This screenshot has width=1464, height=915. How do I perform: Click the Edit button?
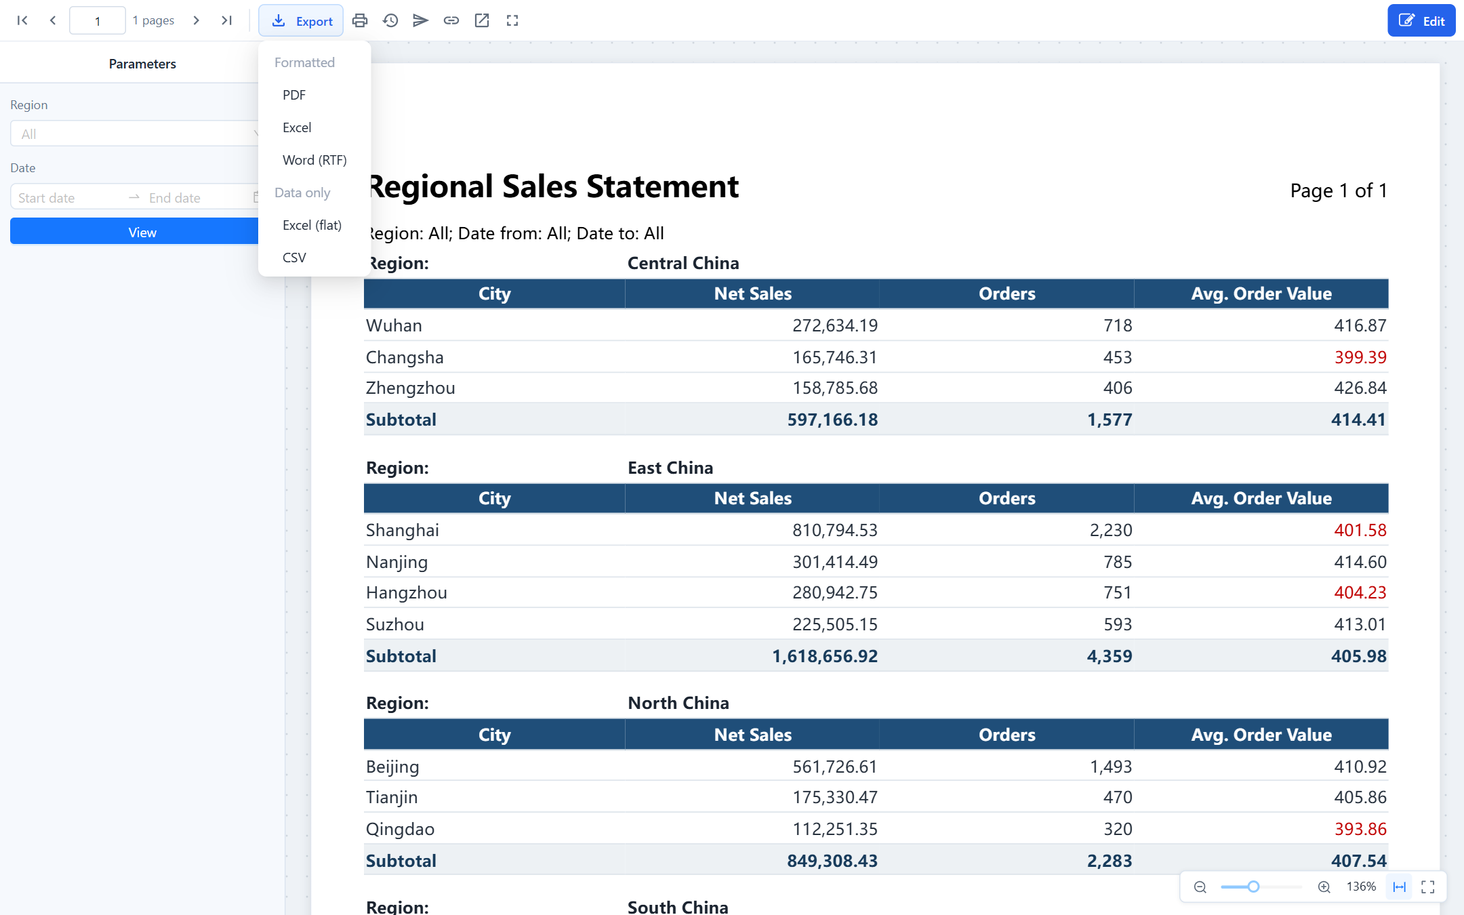[x=1421, y=20]
